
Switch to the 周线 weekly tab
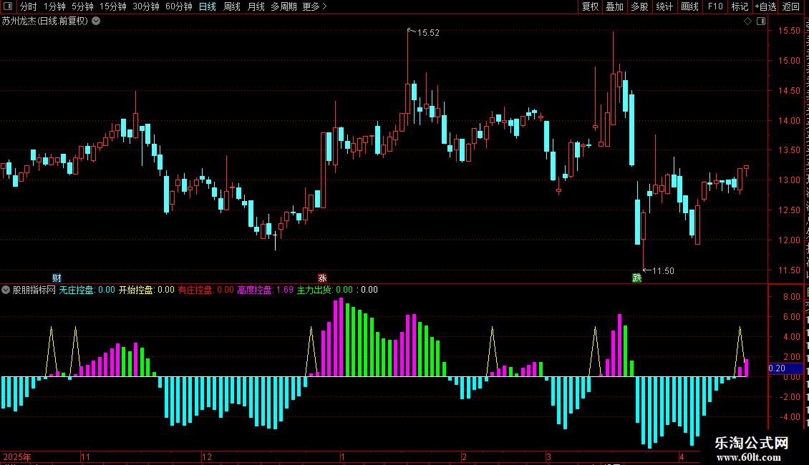click(x=232, y=6)
